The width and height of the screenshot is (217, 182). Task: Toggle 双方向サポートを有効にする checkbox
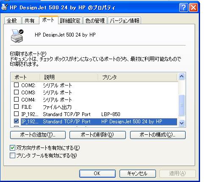[x=12, y=148]
